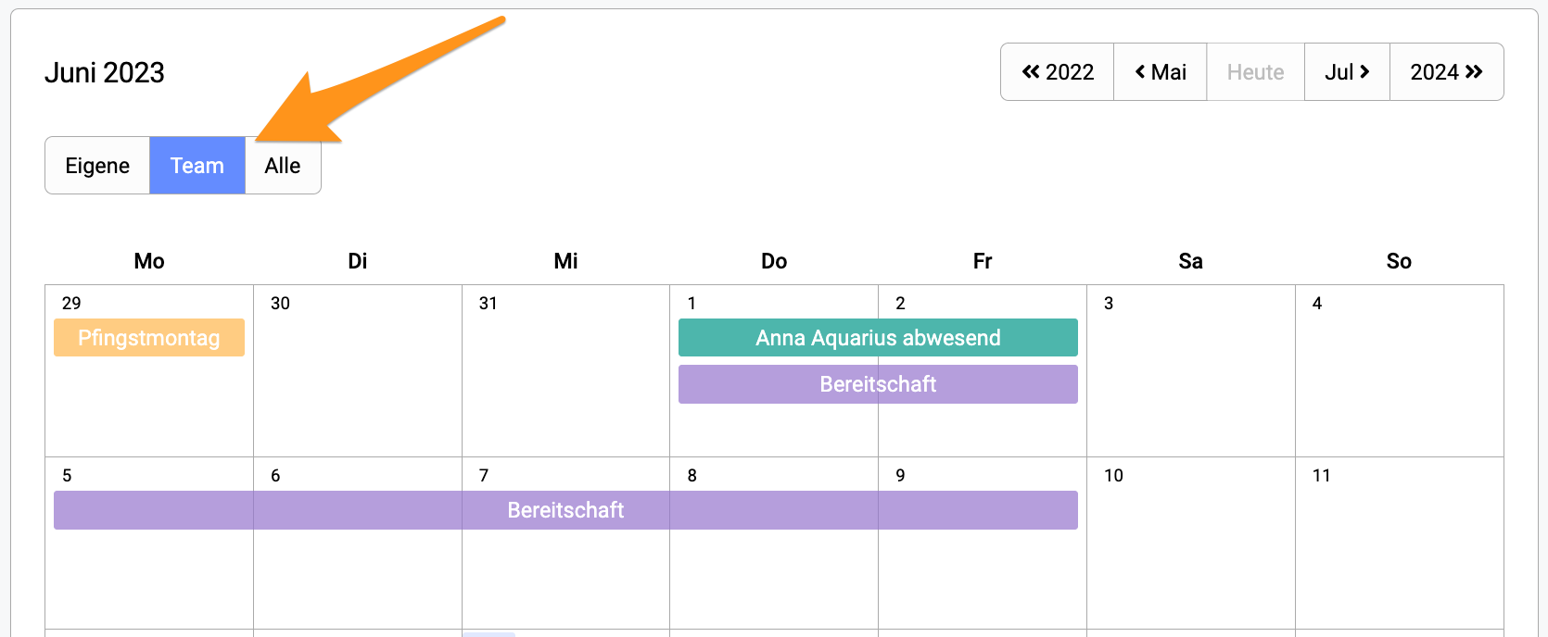Select day cell 30

point(358,370)
